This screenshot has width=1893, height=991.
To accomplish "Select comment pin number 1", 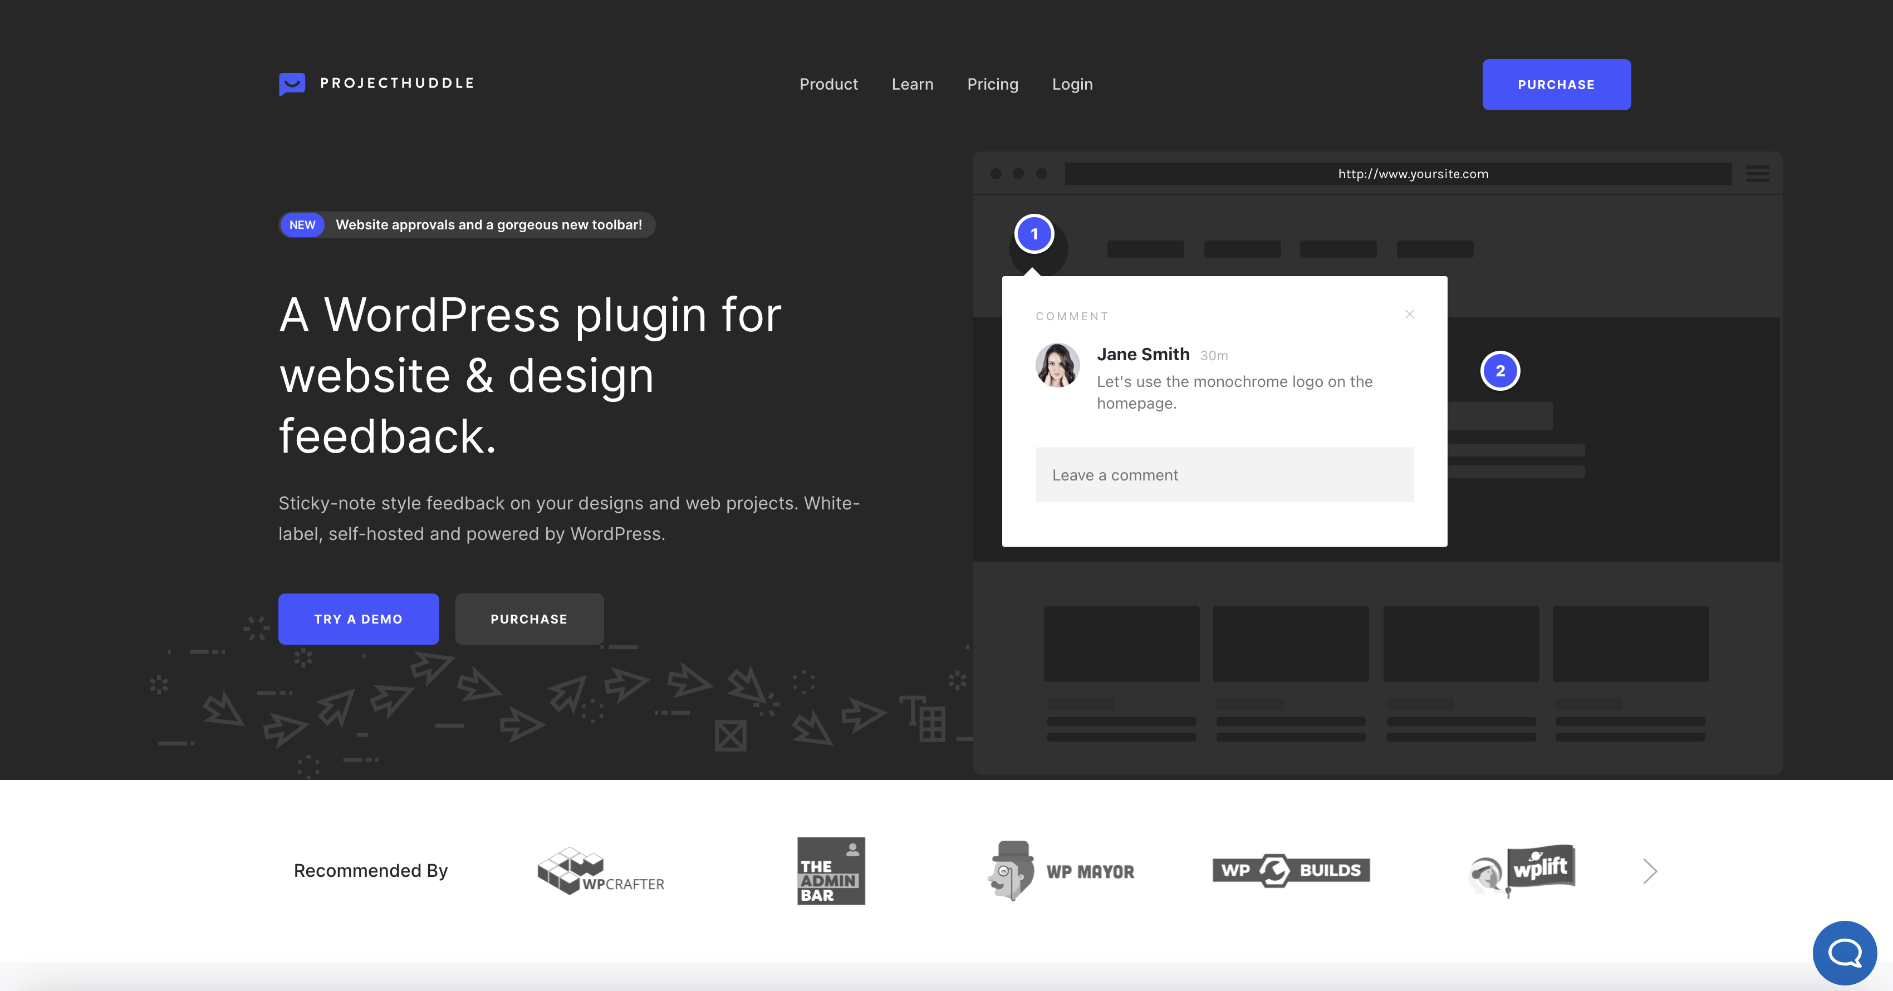I will coord(1034,234).
